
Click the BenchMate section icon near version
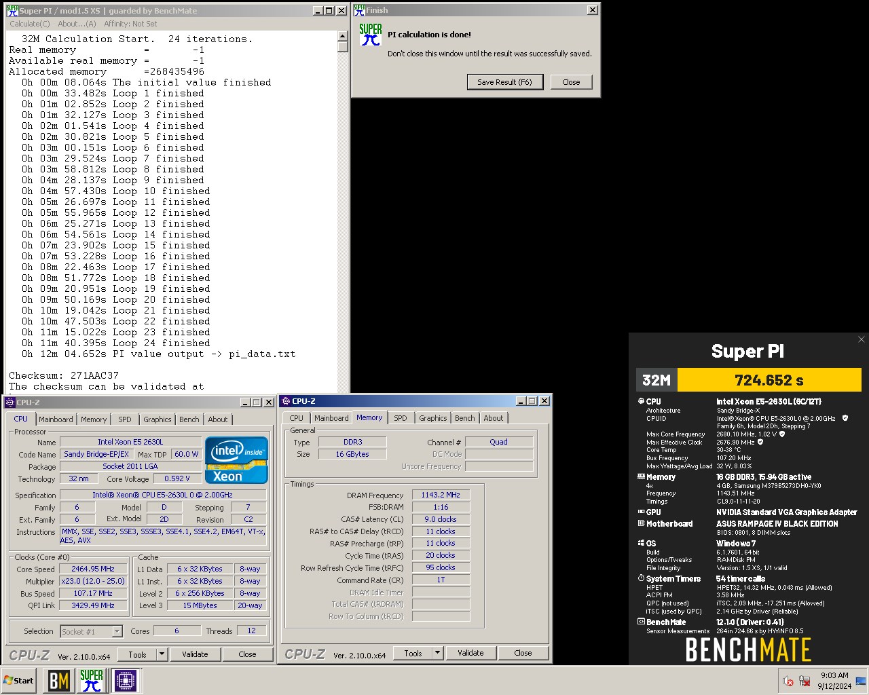pyautogui.click(x=641, y=622)
